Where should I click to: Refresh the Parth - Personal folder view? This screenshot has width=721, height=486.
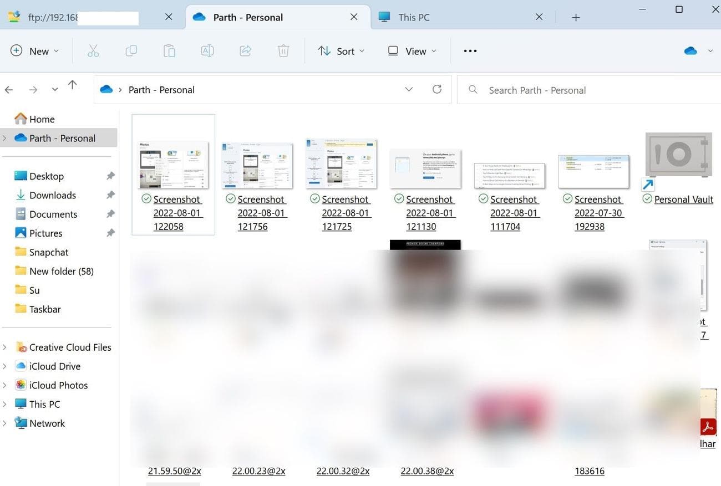pos(436,89)
